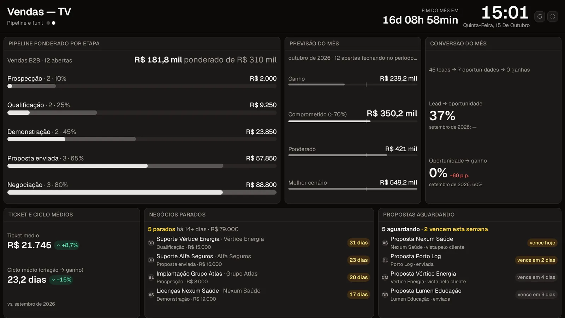Click the −15% ciclo médio trend badge
This screenshot has height=318, width=565.
(x=61, y=279)
